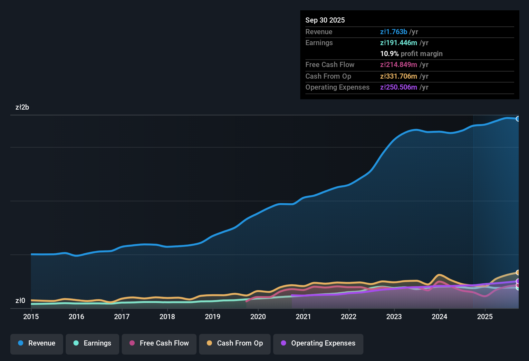The height and width of the screenshot is (361, 529).
Task: Click the orange Cash From Op legend dot
Action: pos(209,343)
